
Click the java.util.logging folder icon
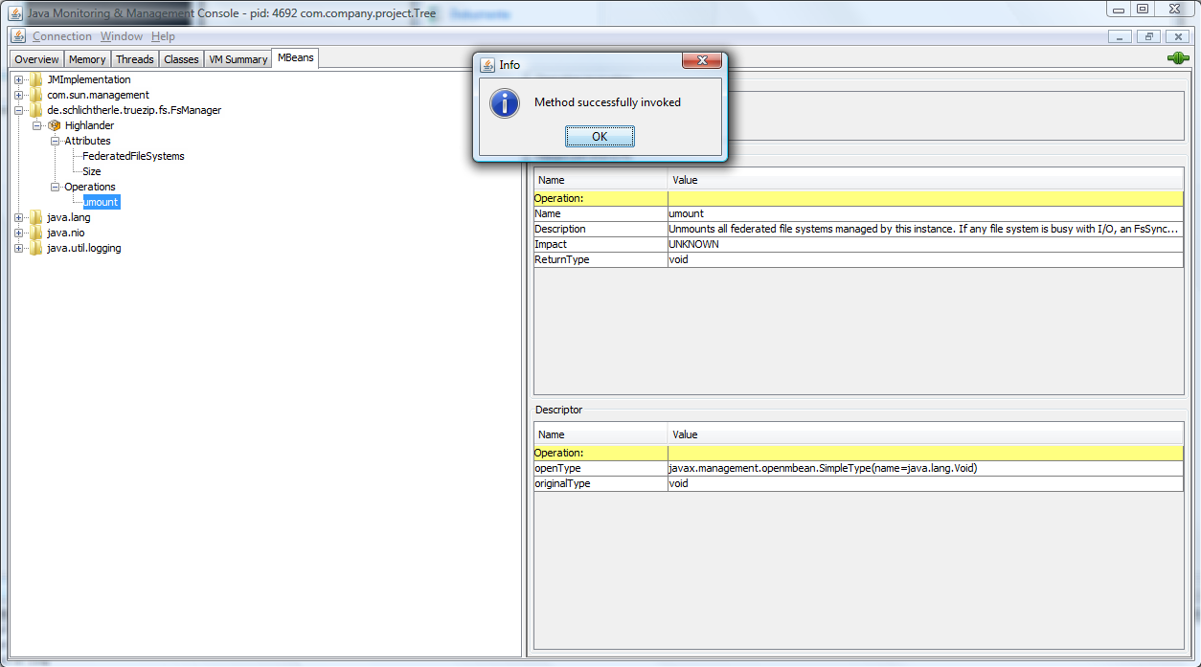click(x=36, y=248)
